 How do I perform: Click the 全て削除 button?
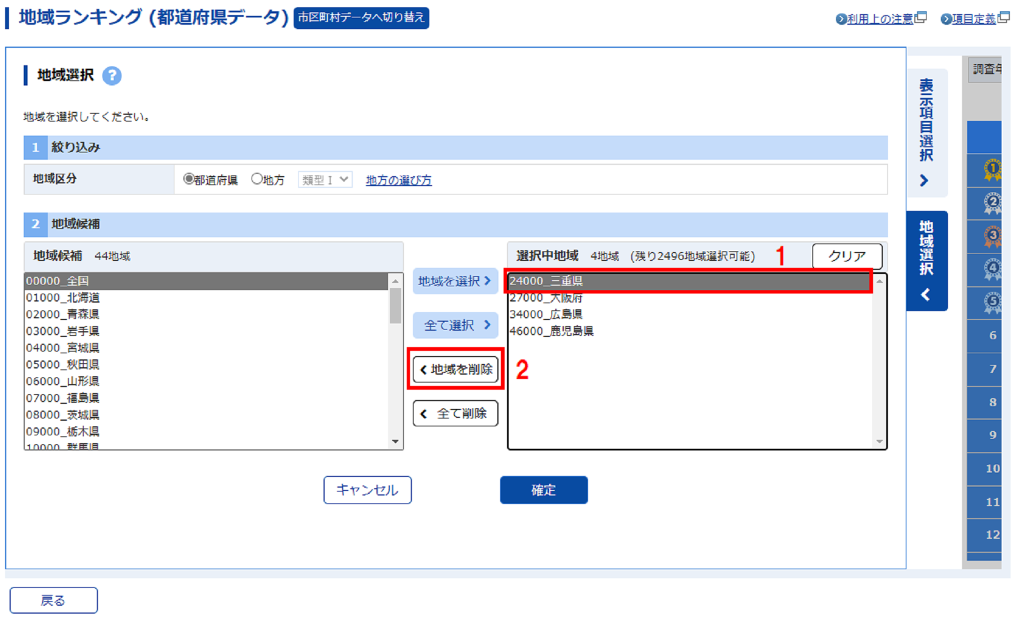[455, 413]
